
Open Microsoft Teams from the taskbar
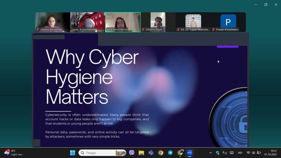tap(151, 153)
